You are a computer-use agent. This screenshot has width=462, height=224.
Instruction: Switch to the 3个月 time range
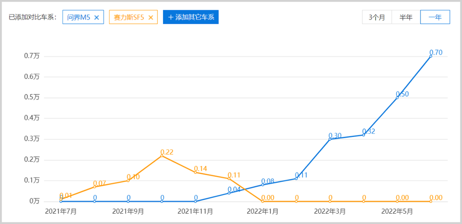(x=377, y=17)
